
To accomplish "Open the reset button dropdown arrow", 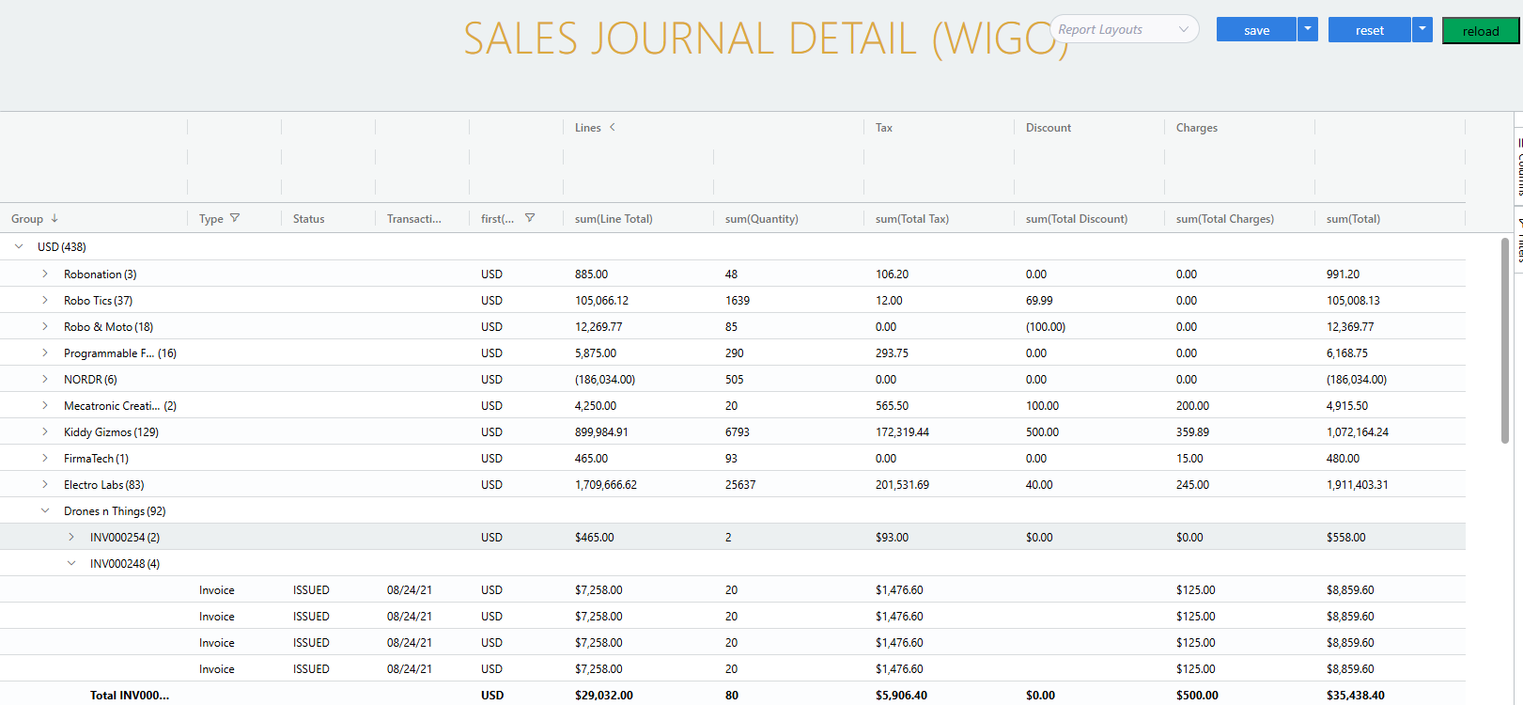I will tap(1422, 29).
